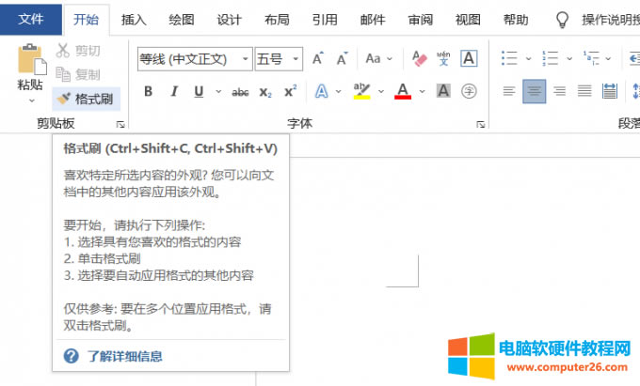Click the 粘贴 (Paste) clipboard icon
This screenshot has height=386, width=640.
point(31,60)
